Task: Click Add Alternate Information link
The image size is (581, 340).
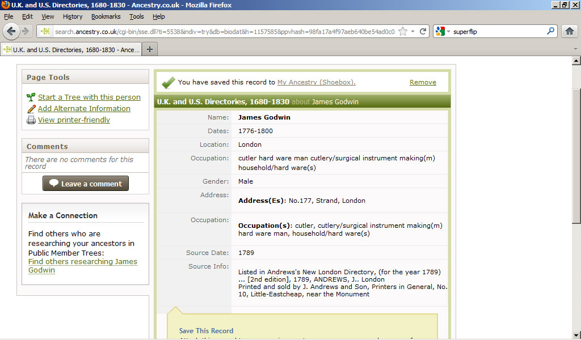Action: click(84, 109)
